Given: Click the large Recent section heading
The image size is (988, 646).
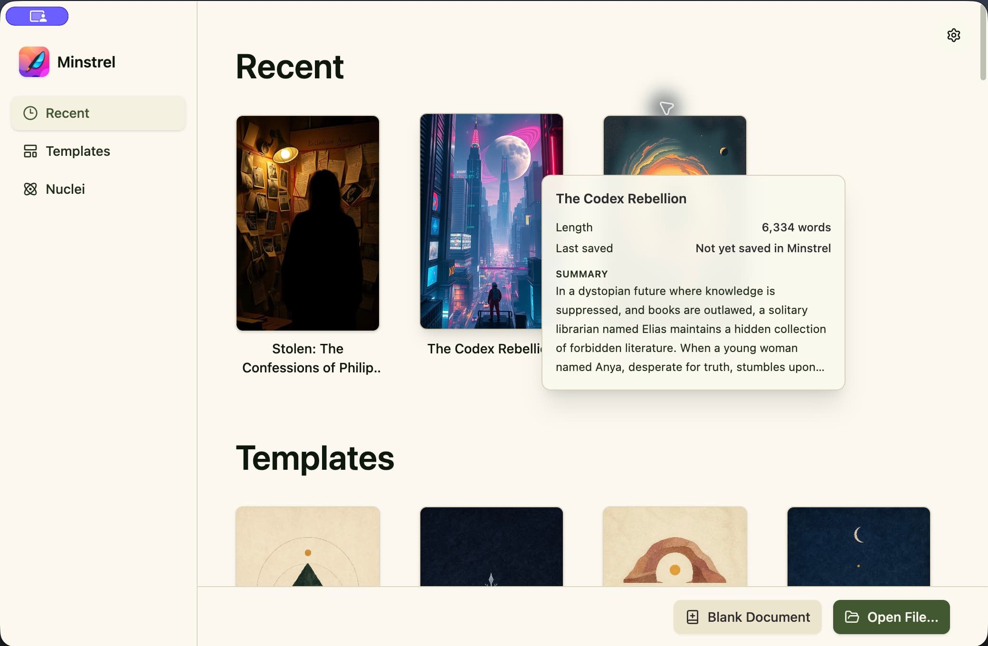Looking at the screenshot, I should click(x=289, y=66).
